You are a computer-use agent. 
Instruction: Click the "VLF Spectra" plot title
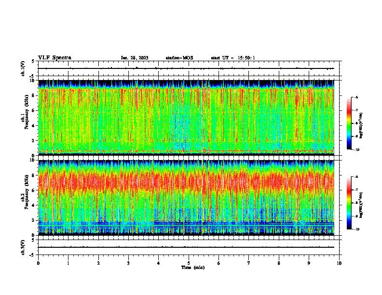coord(55,58)
